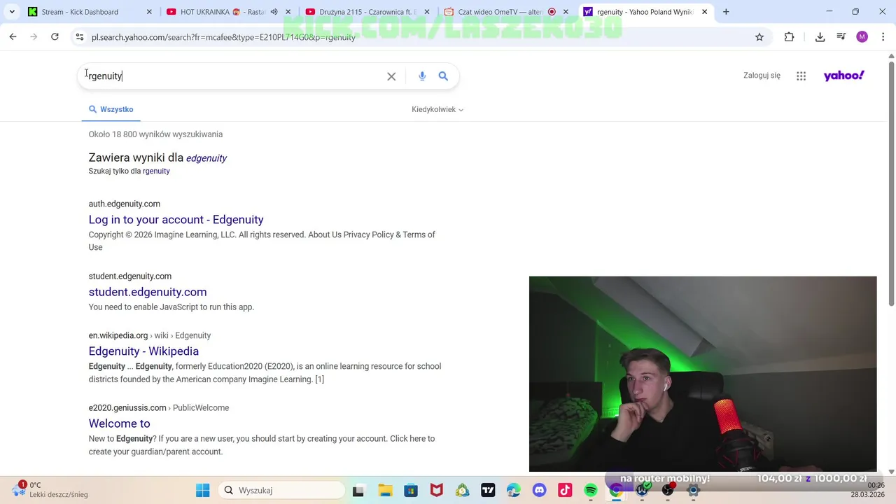Image resolution: width=896 pixels, height=504 pixels.
Task: Click the Zaloguj się sign-in link
Action: pyautogui.click(x=762, y=76)
